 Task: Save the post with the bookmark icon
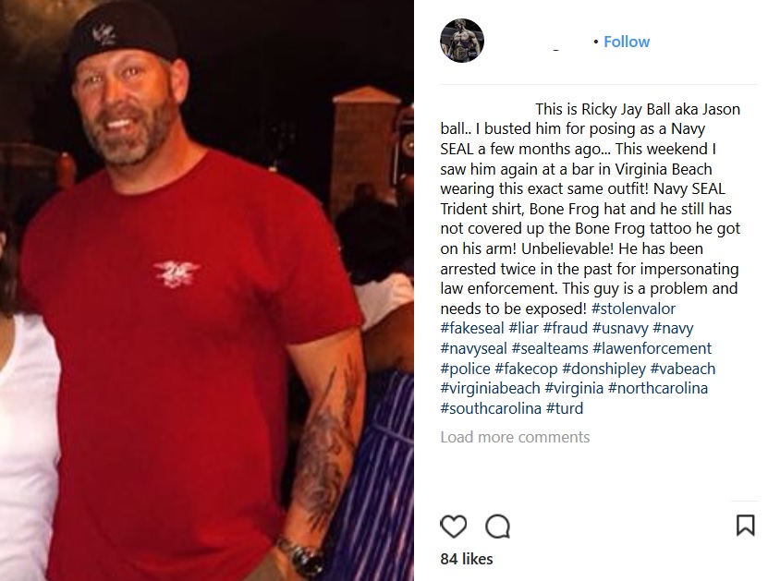pos(746,525)
